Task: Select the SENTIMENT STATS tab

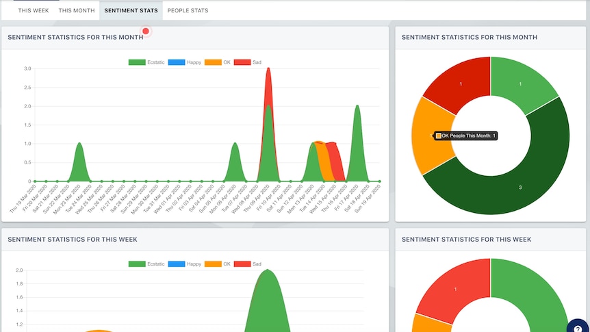Action: point(131,10)
